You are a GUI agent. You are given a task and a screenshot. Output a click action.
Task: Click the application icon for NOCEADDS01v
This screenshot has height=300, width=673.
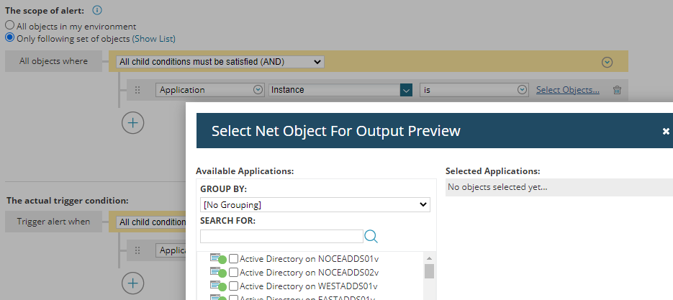click(218, 258)
